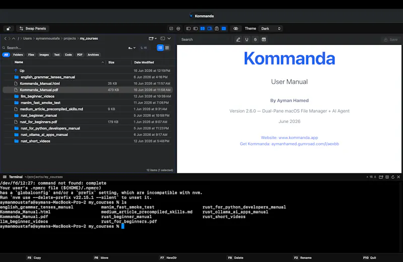
Task: Select the rust_beginner_manual folder
Action: (87, 115)
